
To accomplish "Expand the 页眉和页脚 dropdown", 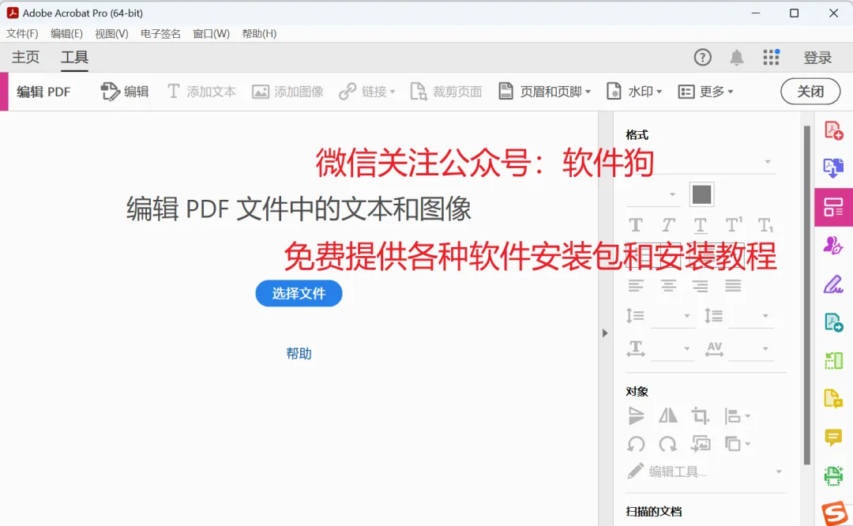I will 544,92.
